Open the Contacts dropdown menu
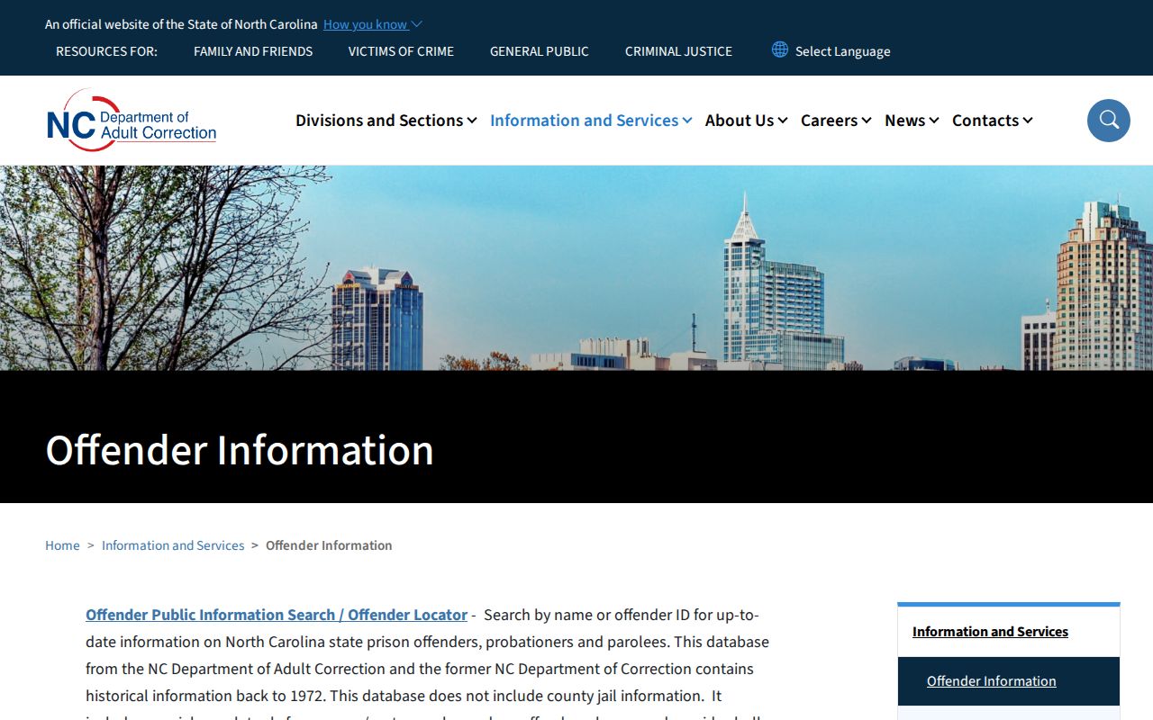 click(993, 121)
